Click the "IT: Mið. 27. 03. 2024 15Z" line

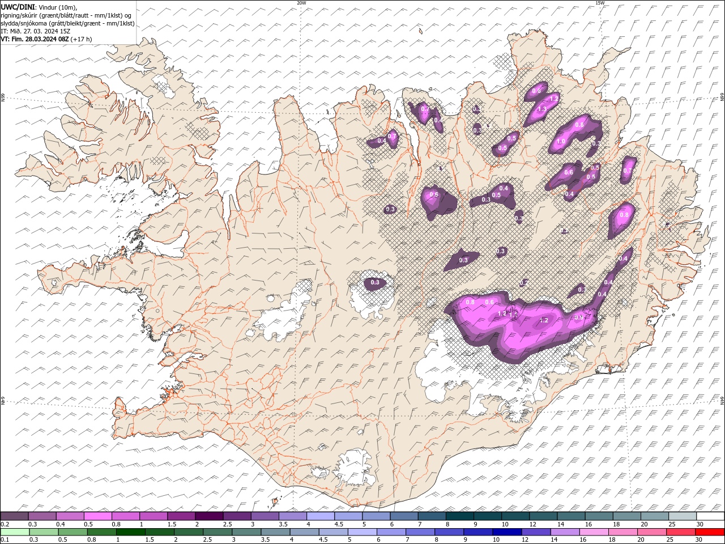tap(35, 31)
